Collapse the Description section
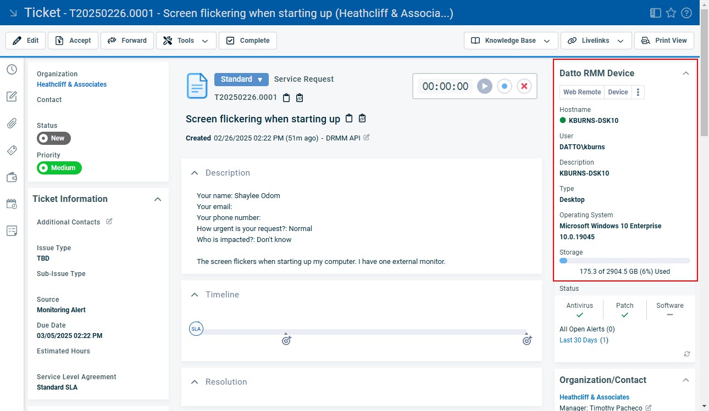The height and width of the screenshot is (411, 709). pos(194,173)
